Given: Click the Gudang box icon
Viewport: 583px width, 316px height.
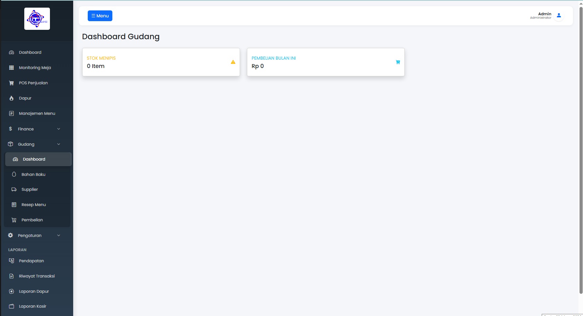Looking at the screenshot, I should (x=10, y=144).
